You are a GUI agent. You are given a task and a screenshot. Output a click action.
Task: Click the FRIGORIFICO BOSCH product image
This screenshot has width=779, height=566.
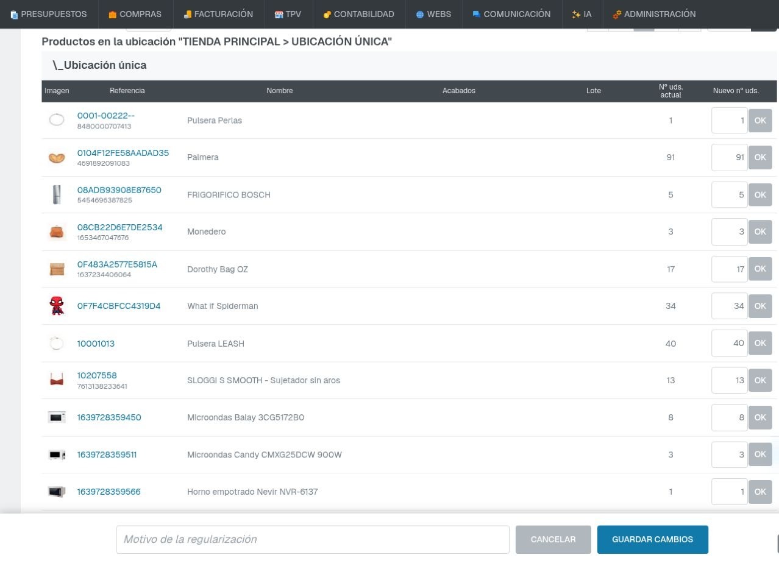coord(57,195)
